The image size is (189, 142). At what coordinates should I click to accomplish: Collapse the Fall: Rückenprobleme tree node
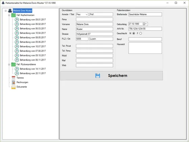pos(9,65)
